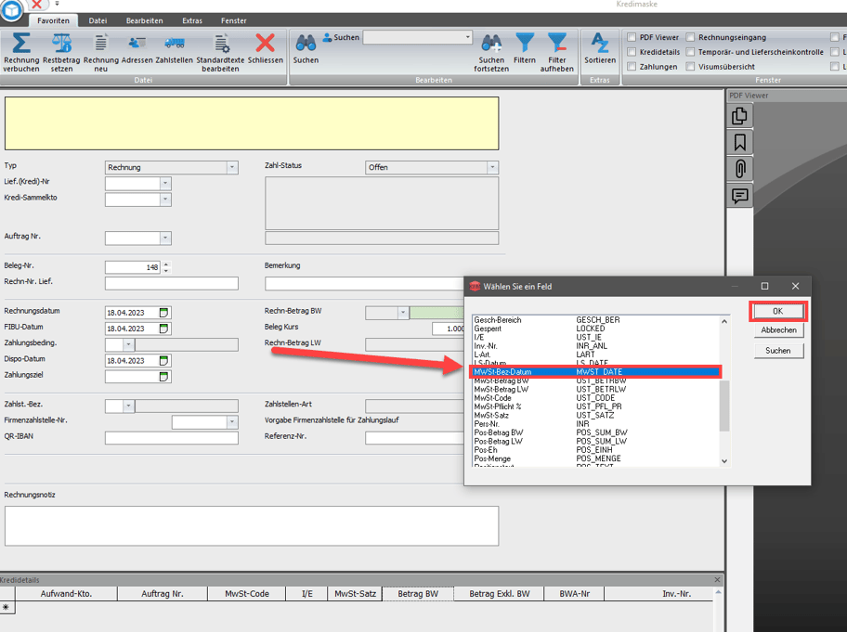This screenshot has height=632, width=847.
Task: Click the Sortieren A-Z icon
Action: 600,44
